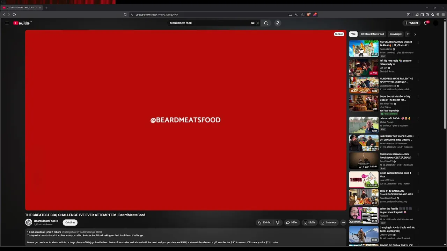This screenshot has width=447, height=251.
Task: Close the current YouTube tab
Action: click(40, 8)
